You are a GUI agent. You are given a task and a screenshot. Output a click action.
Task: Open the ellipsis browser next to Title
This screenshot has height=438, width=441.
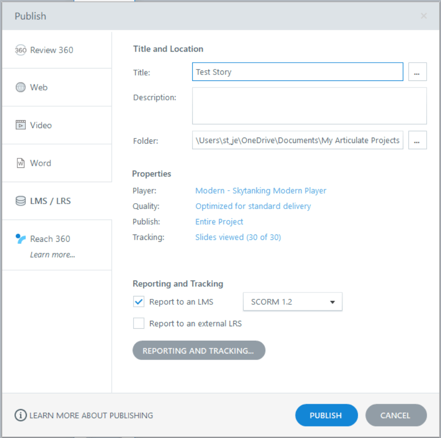[417, 72]
